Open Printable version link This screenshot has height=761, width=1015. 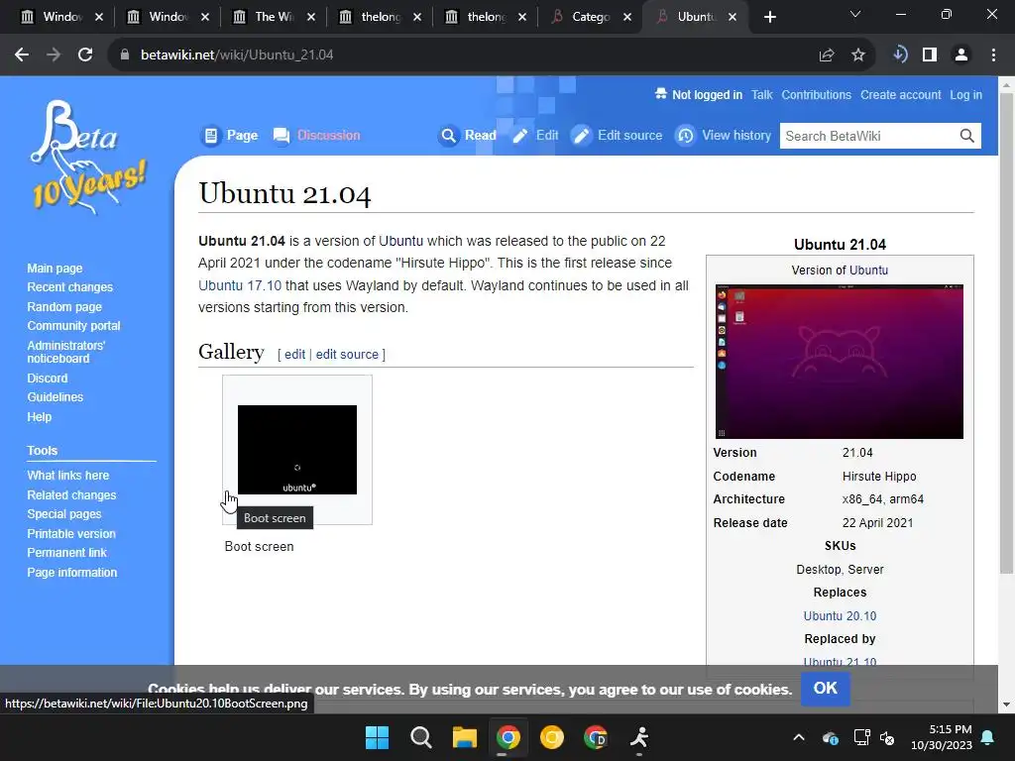click(x=71, y=534)
